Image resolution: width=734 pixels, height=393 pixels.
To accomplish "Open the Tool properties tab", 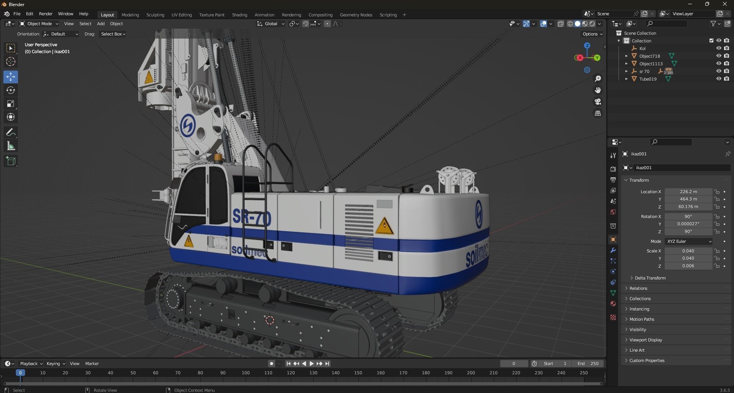I will coord(613,155).
